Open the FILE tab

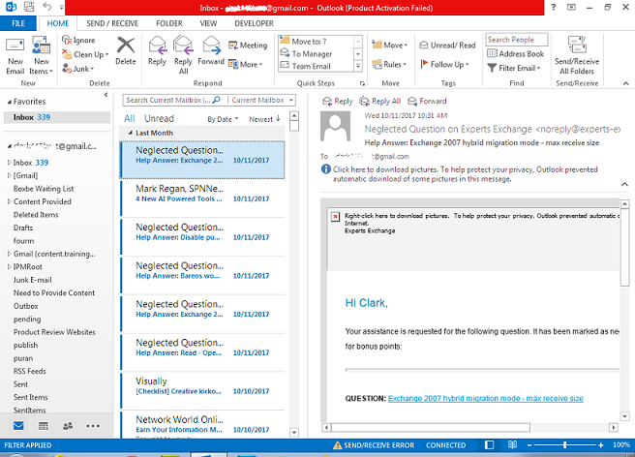[x=18, y=23]
